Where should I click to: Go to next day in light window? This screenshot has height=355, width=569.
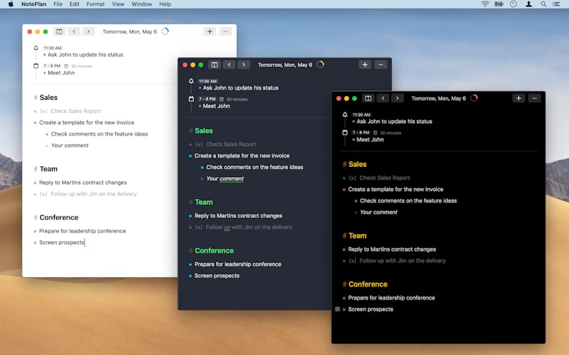[x=88, y=31]
